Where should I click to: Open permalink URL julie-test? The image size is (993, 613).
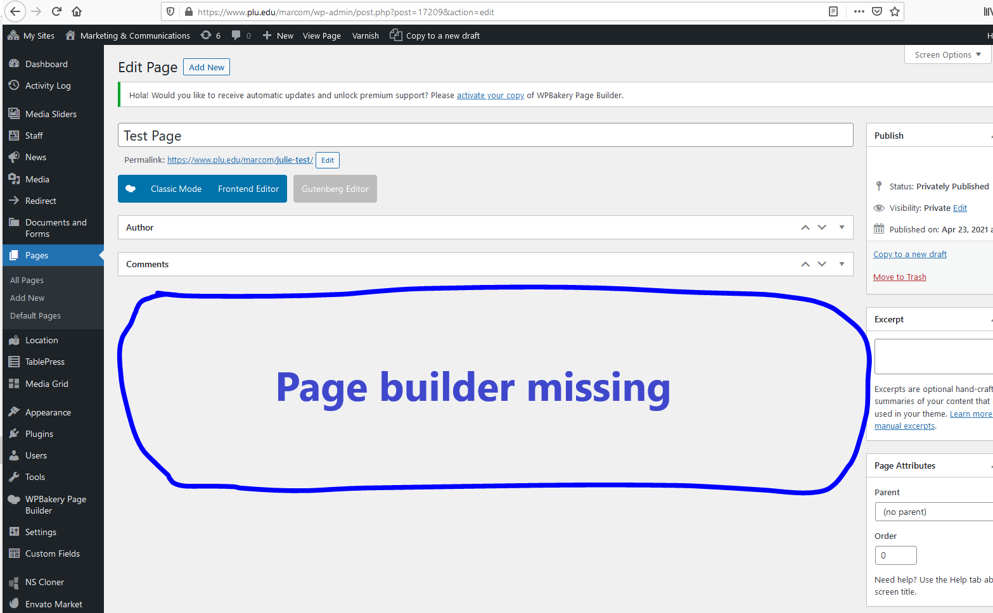(240, 160)
